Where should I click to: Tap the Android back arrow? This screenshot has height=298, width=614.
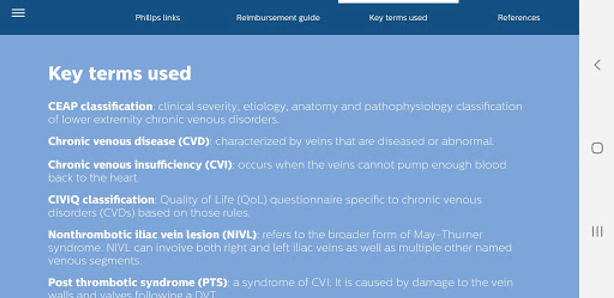click(x=597, y=65)
